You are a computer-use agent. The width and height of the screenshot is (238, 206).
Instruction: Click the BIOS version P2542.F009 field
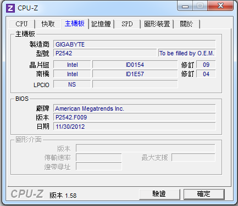pos(135,117)
